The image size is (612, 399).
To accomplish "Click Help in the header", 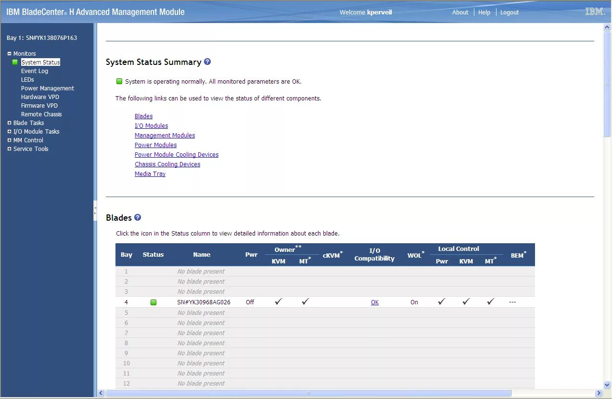I will [x=484, y=12].
